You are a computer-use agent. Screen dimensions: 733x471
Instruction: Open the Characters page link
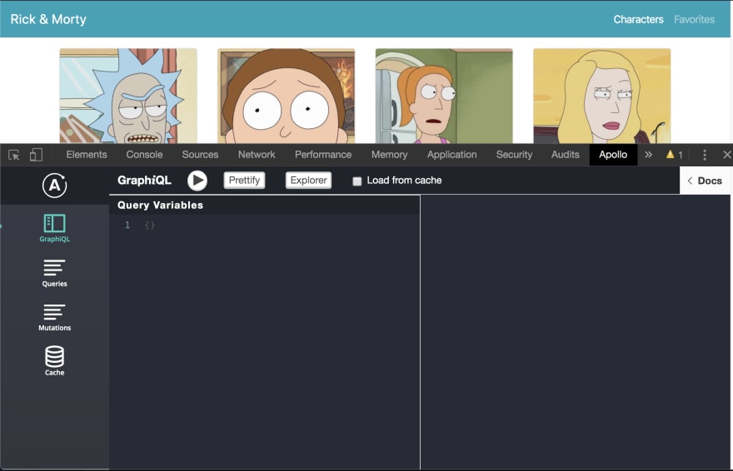[x=638, y=20]
